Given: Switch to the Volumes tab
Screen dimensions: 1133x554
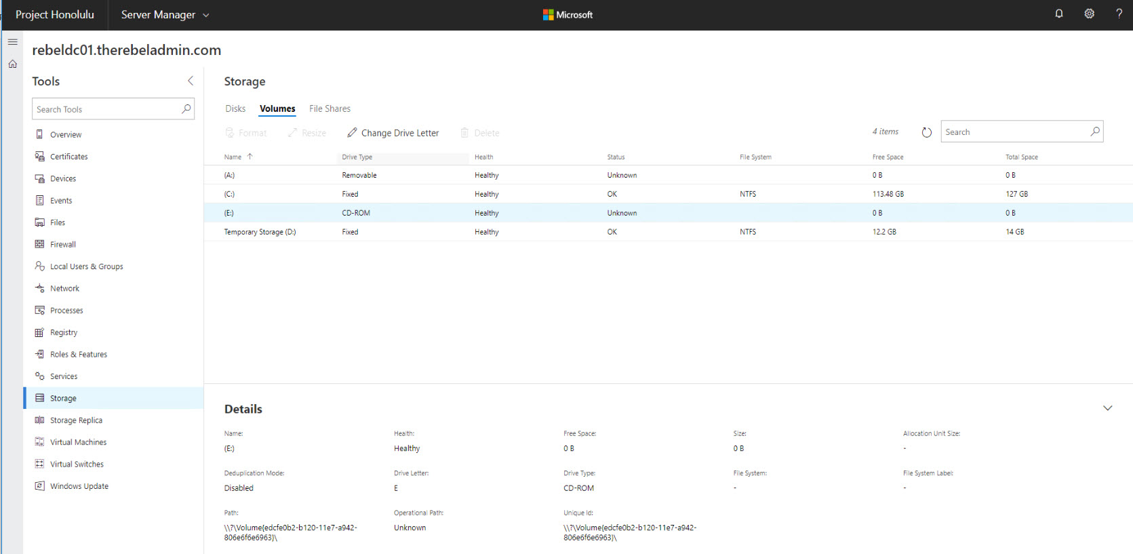Looking at the screenshot, I should click(x=277, y=108).
